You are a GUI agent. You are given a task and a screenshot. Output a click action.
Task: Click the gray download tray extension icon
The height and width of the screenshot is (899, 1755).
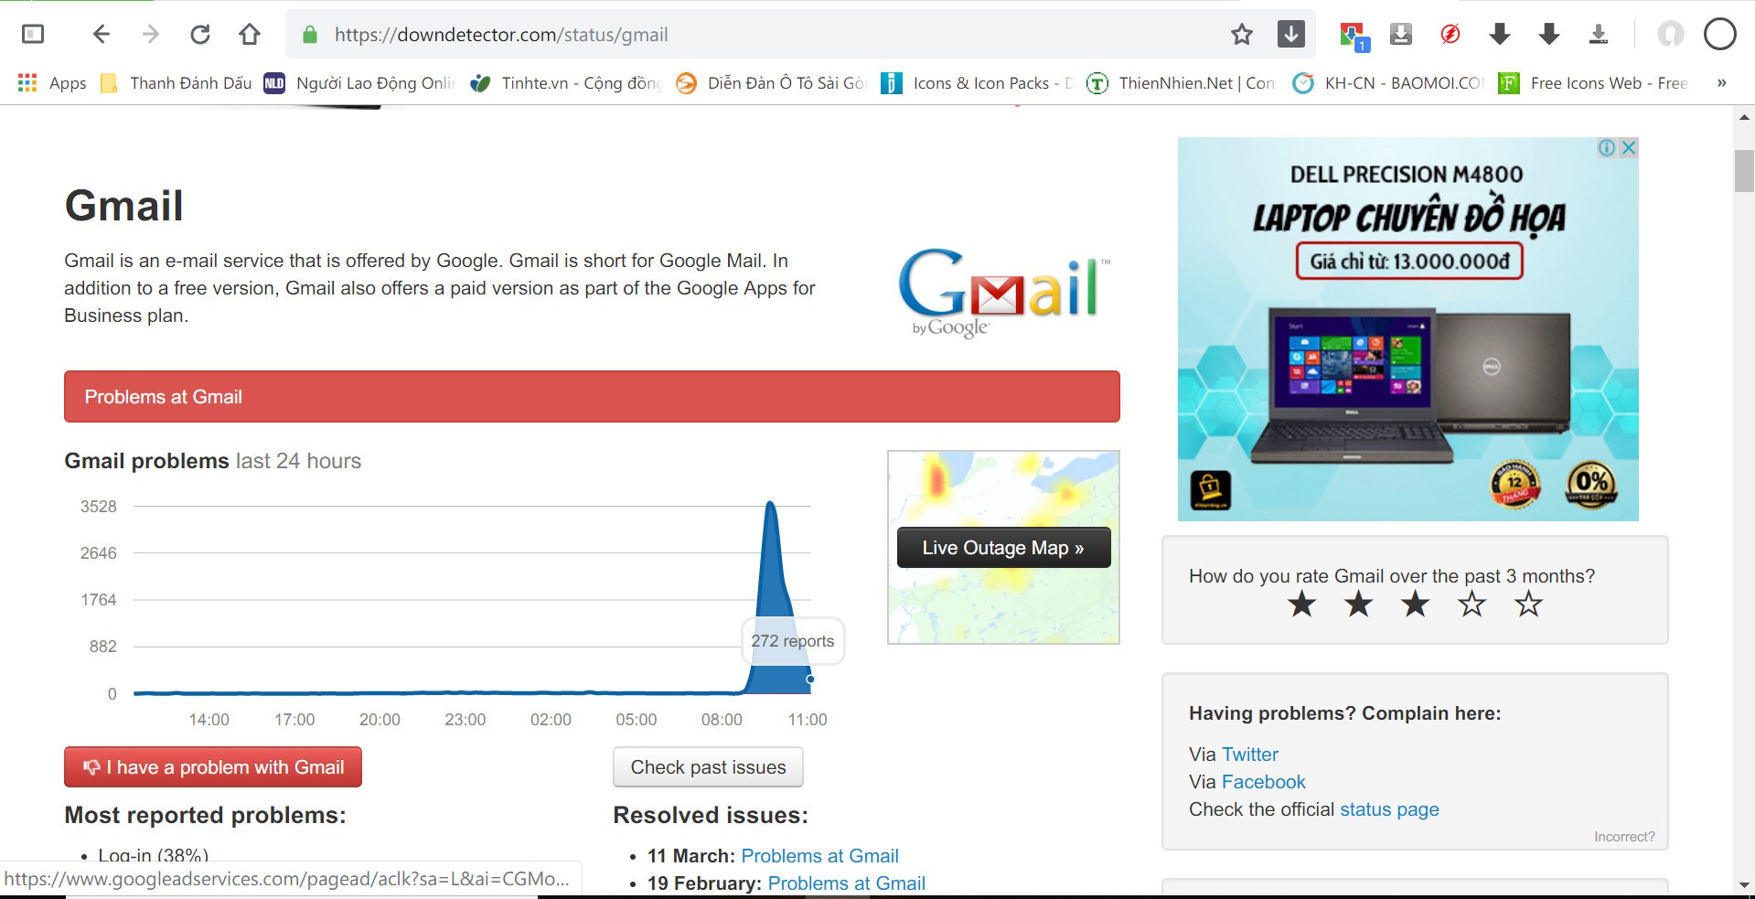(1401, 35)
